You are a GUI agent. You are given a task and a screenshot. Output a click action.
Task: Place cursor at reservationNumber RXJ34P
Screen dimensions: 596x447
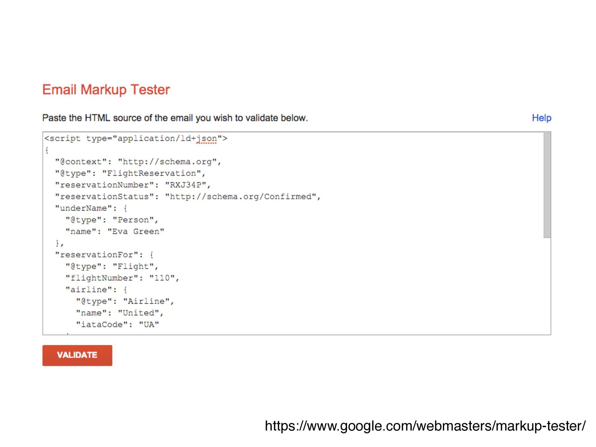click(x=133, y=185)
